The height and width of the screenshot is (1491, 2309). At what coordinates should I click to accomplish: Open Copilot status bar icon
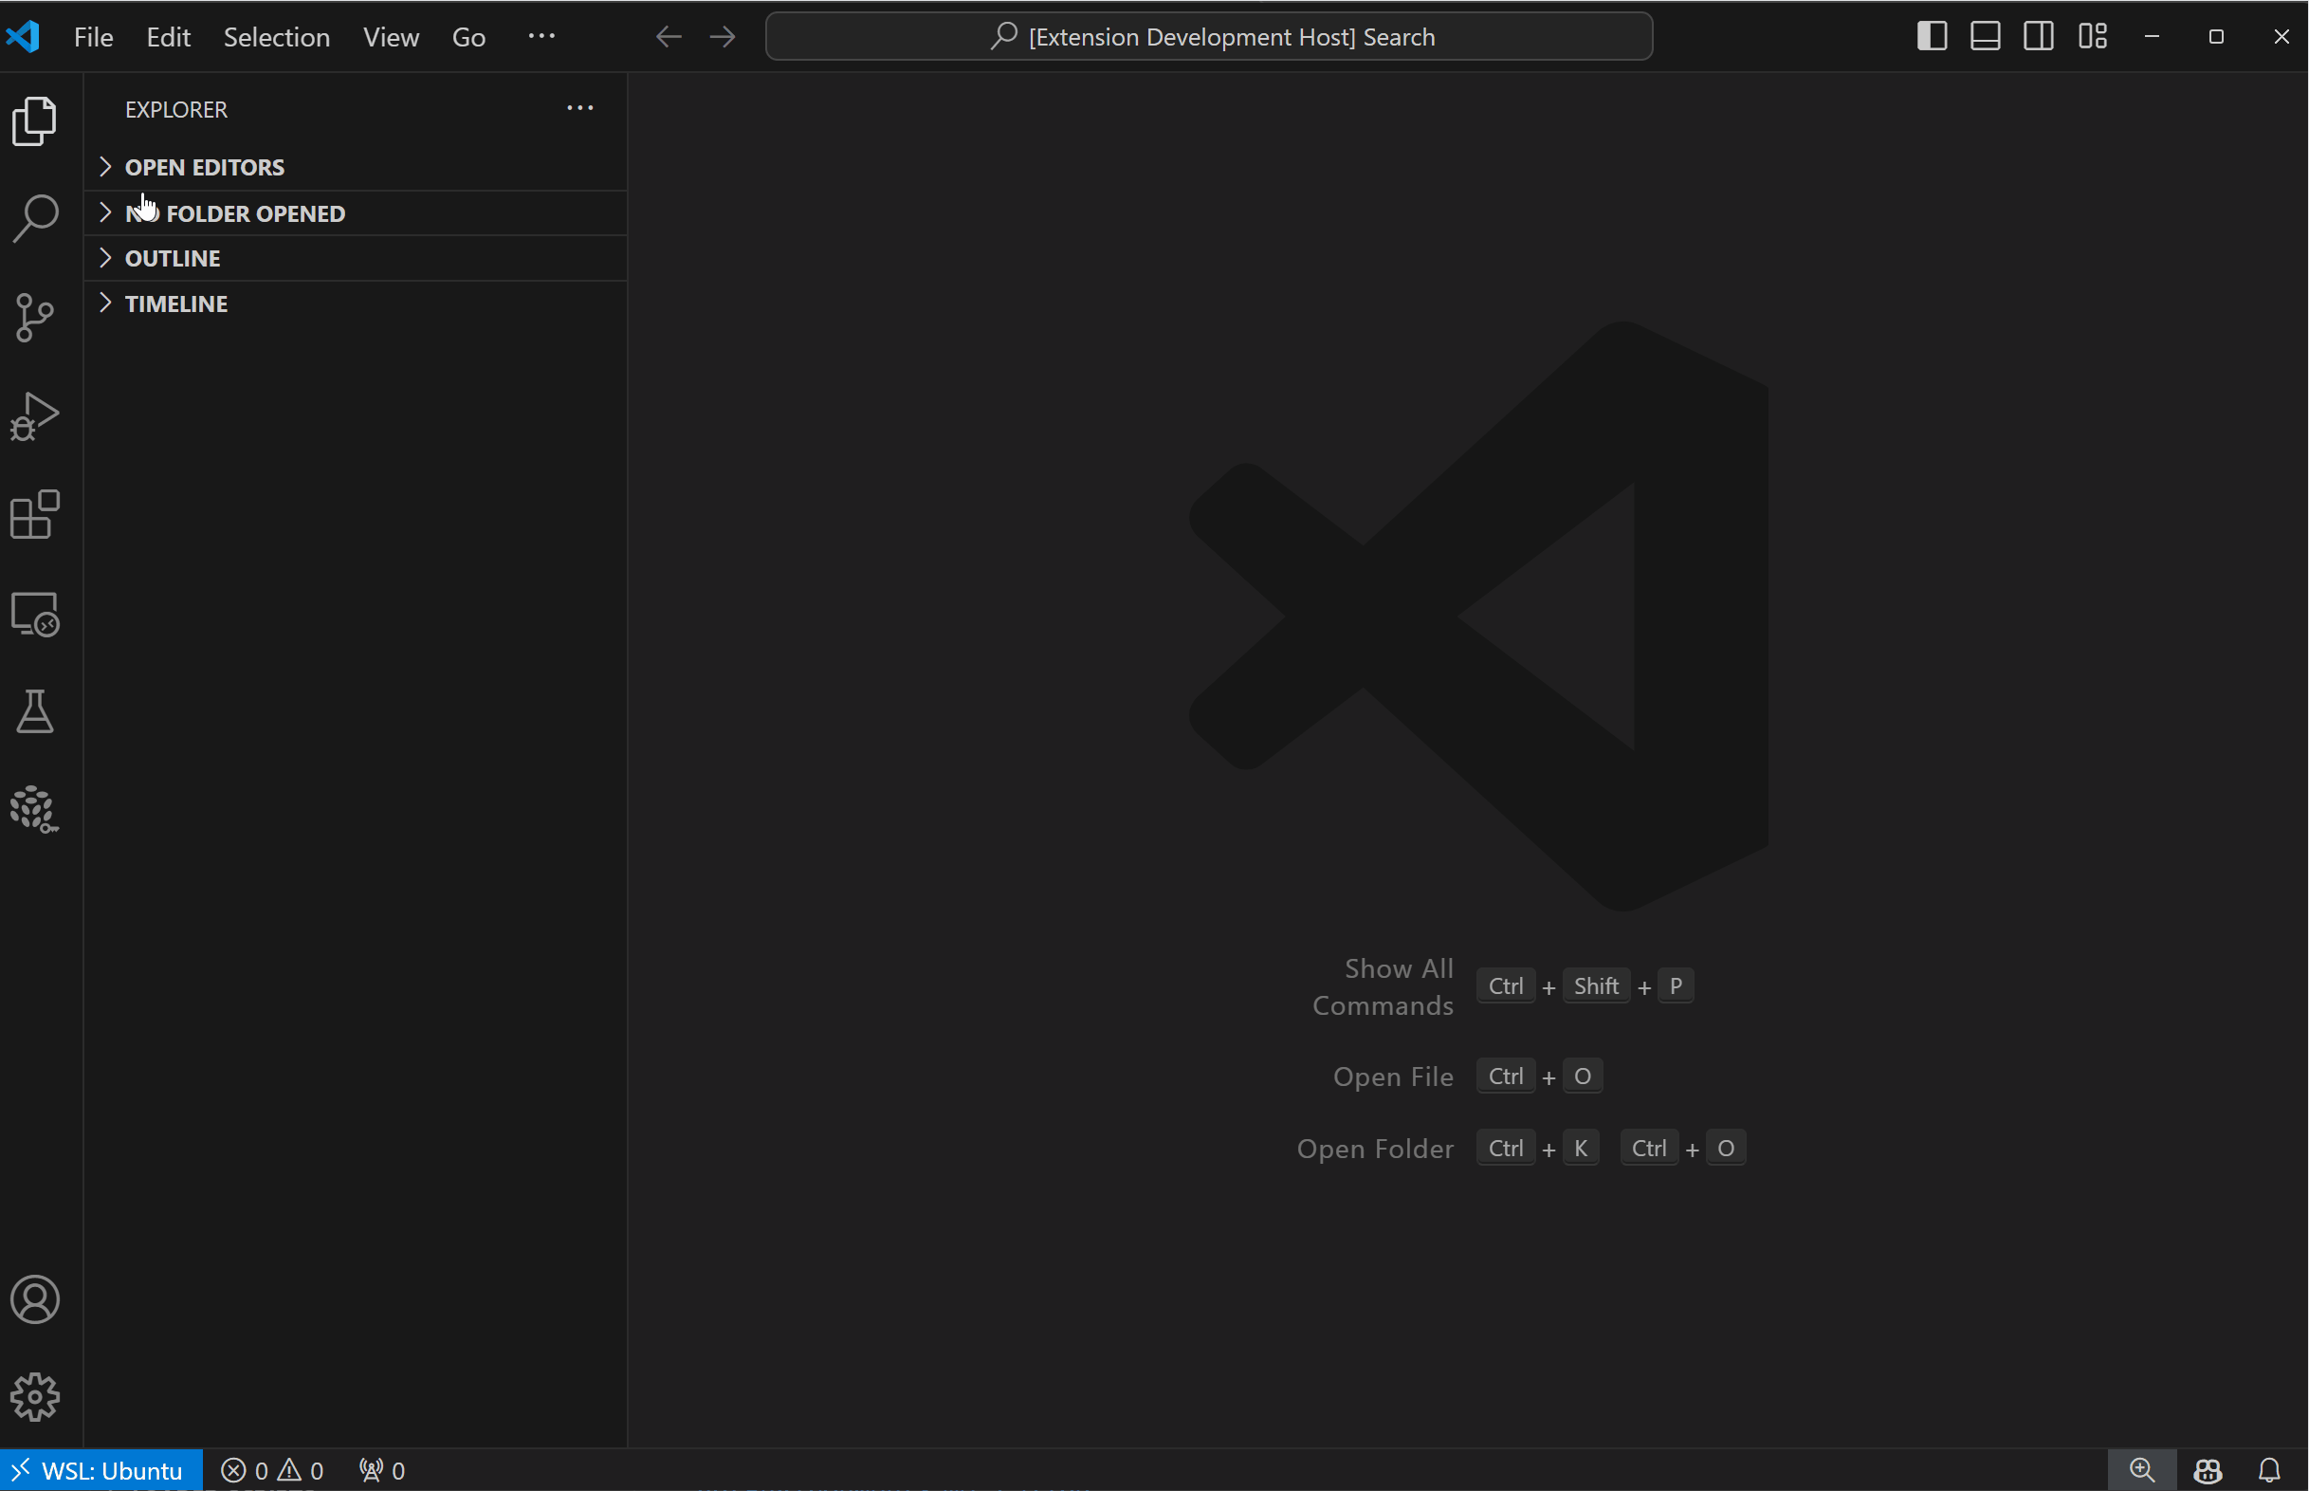(x=2208, y=1471)
